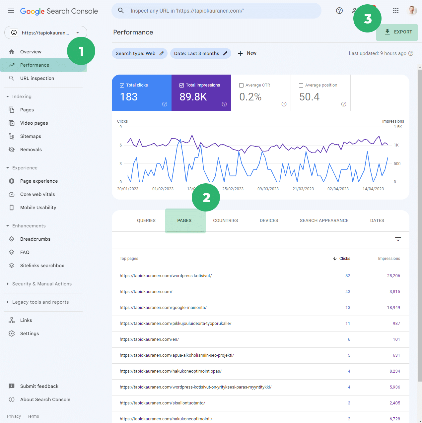Open Breadcrumbs enhancement report
Image resolution: width=422 pixels, height=423 pixels.
(44, 239)
